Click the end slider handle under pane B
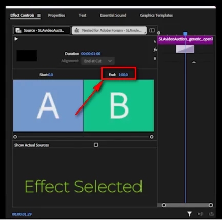 [x=152, y=137]
